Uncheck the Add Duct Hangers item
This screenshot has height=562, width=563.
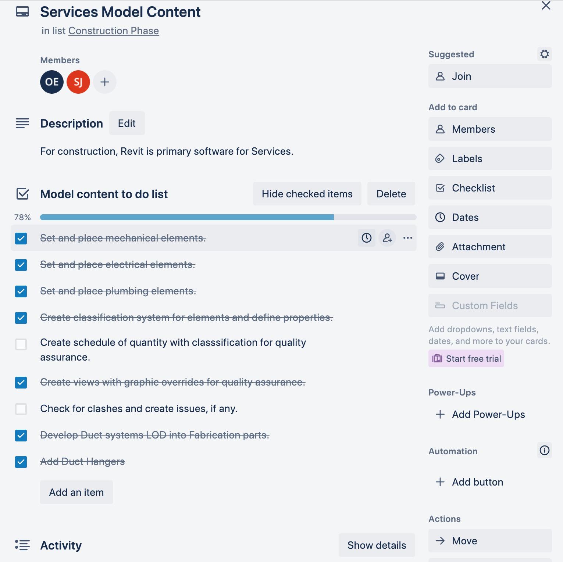tap(21, 462)
